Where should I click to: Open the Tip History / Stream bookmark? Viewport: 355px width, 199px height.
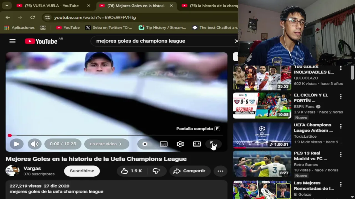[162, 28]
